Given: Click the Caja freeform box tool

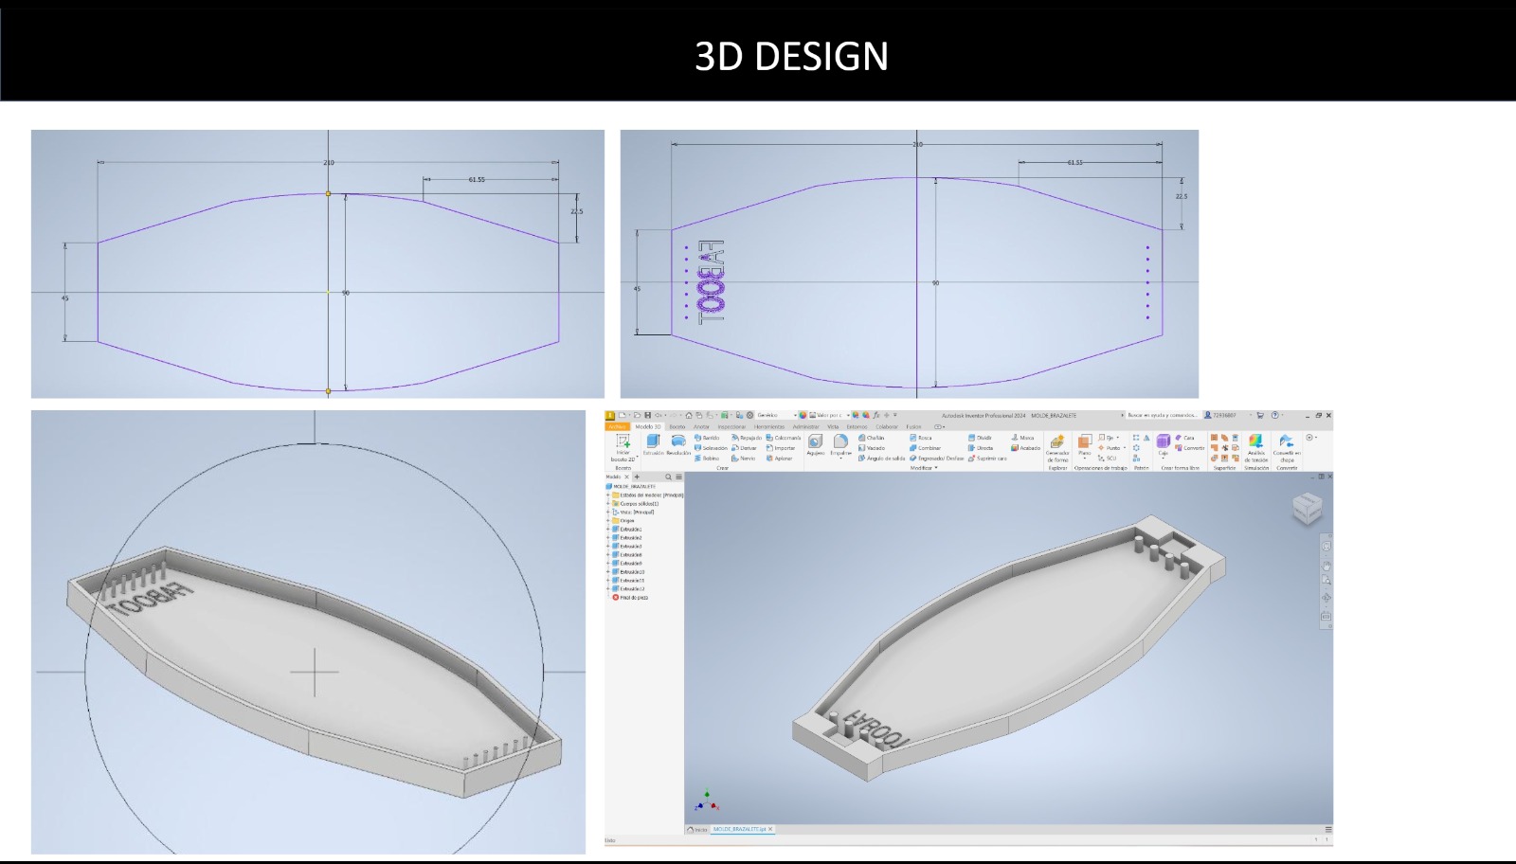Looking at the screenshot, I should pos(1164,445).
